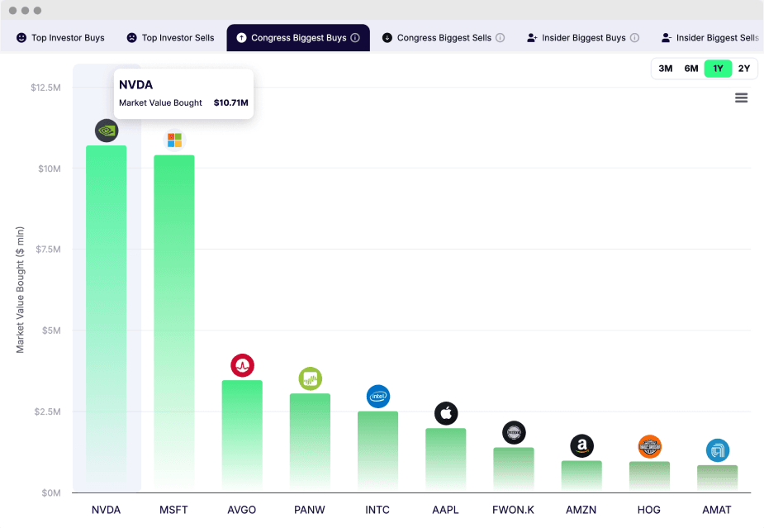Click the Palo Alto Networks logo icon

pos(311,378)
